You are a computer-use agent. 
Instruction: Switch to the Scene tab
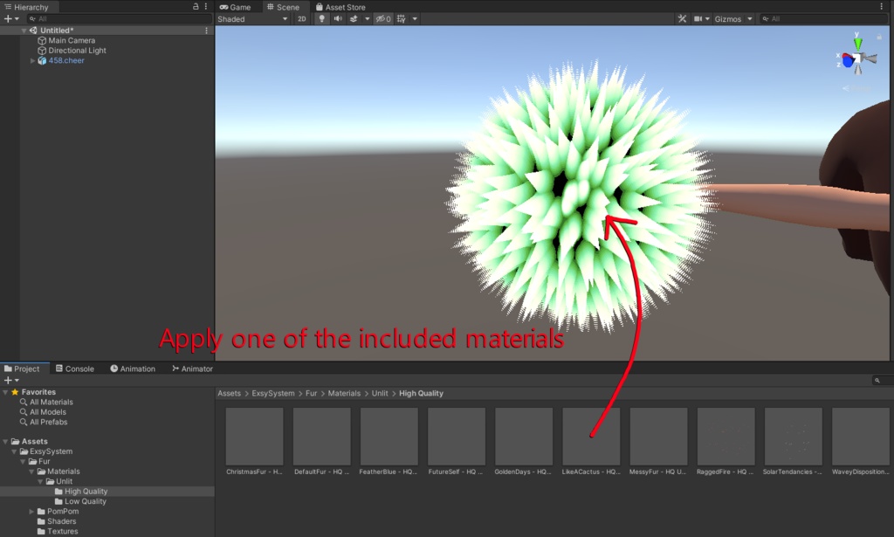[x=283, y=7]
